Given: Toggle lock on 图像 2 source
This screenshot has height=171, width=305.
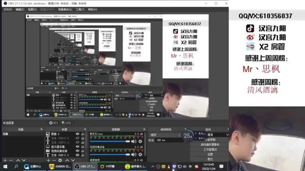Looking at the screenshot, I should tap(83, 134).
